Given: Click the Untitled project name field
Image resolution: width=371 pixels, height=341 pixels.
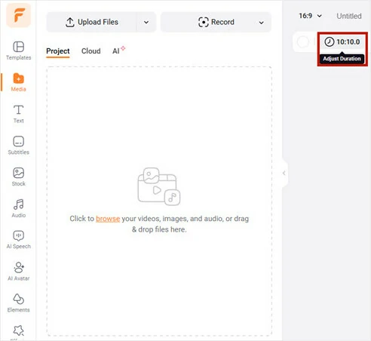Looking at the screenshot, I should pyautogui.click(x=349, y=16).
